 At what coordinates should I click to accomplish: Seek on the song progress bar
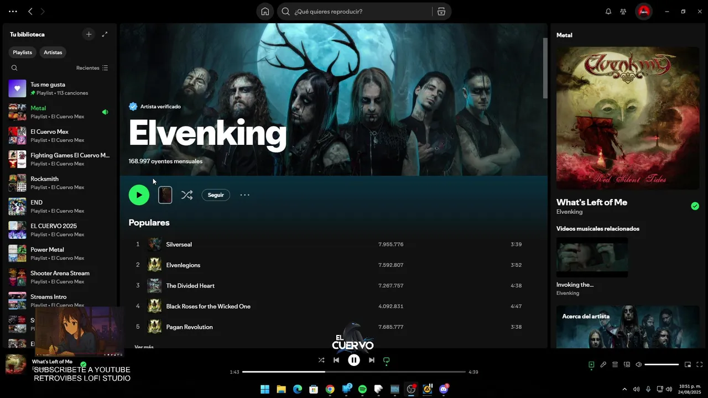[x=354, y=372]
